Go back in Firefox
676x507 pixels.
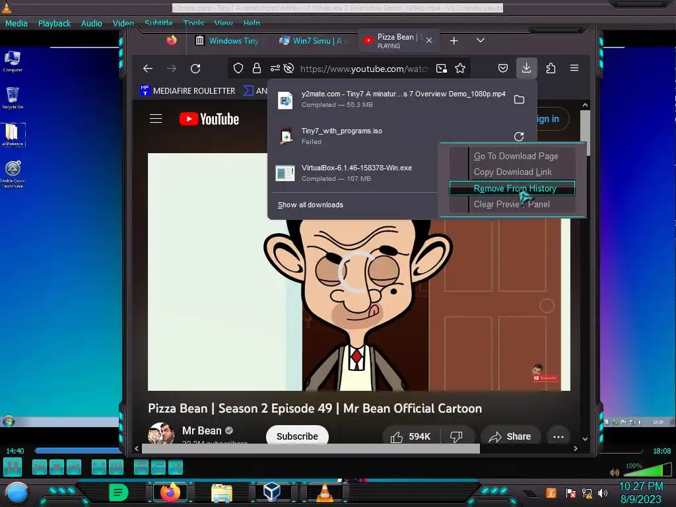click(x=148, y=68)
